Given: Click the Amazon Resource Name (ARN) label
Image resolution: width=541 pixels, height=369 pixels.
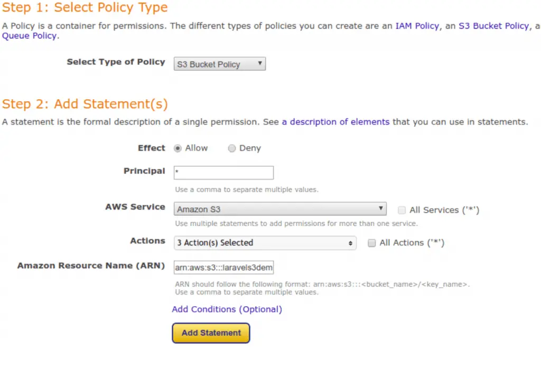Looking at the screenshot, I should [x=91, y=266].
